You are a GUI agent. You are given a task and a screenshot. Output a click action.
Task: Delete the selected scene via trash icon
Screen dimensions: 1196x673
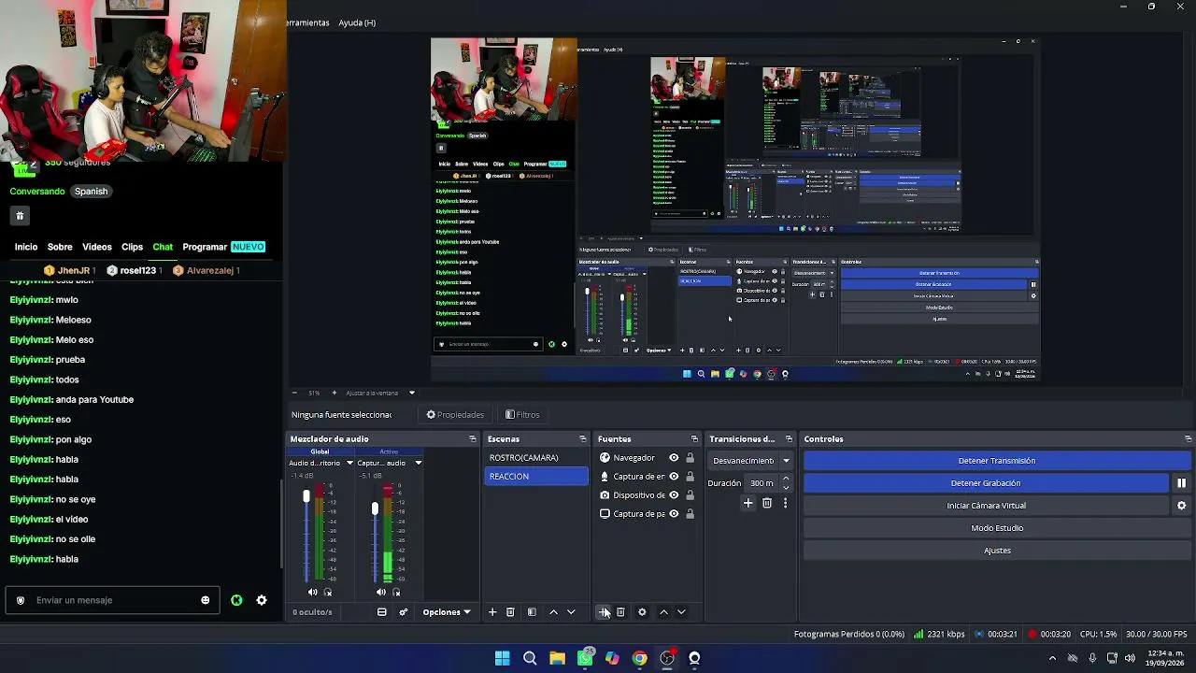click(x=510, y=612)
